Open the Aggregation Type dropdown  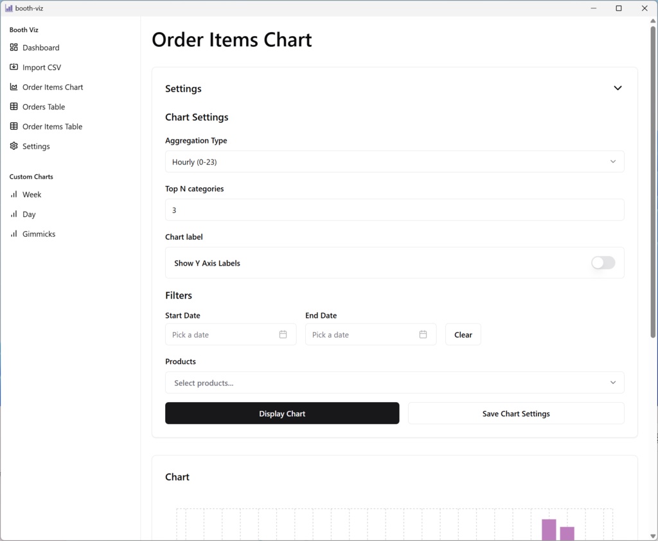pos(394,161)
